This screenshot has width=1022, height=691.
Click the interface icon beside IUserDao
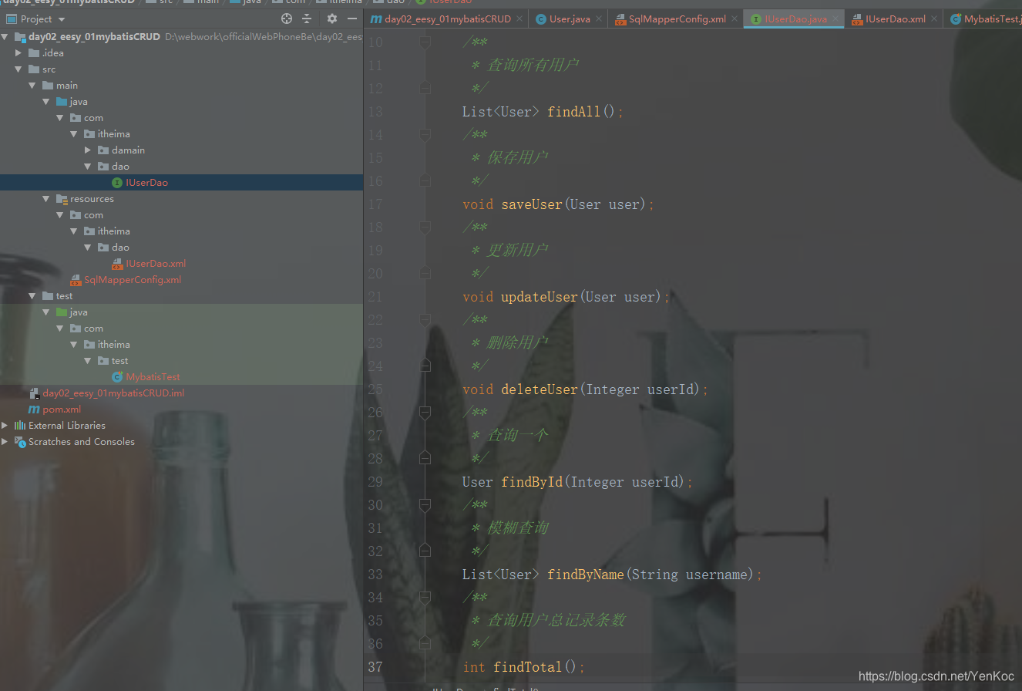coord(117,183)
